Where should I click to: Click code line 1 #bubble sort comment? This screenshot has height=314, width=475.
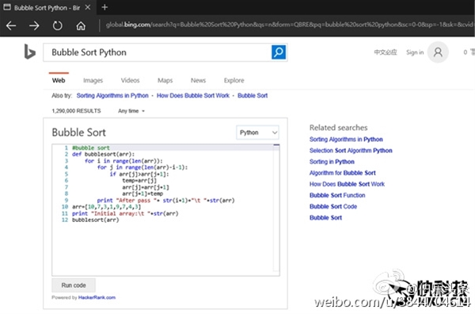[91, 147]
